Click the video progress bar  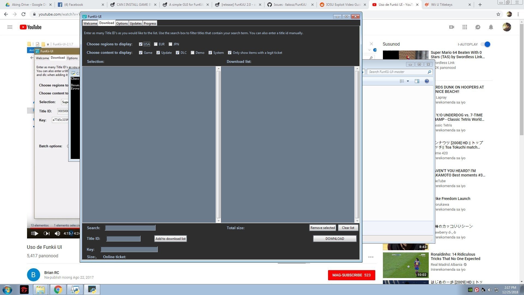coord(53,228)
